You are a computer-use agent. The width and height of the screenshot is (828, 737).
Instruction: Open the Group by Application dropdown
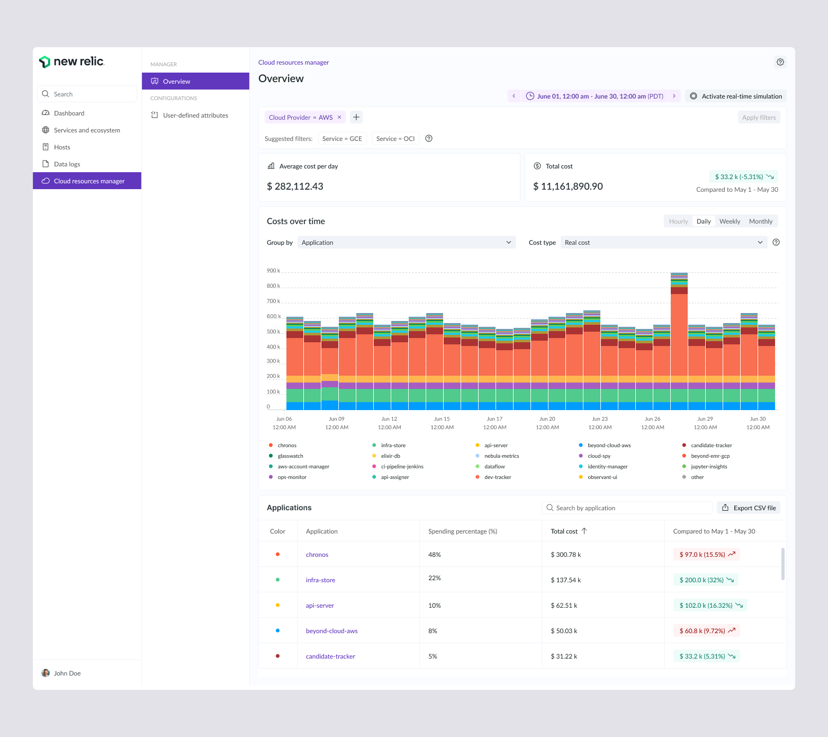click(407, 242)
